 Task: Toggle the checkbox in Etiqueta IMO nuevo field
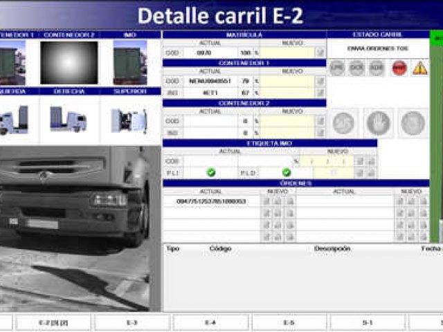pyautogui.click(x=334, y=172)
